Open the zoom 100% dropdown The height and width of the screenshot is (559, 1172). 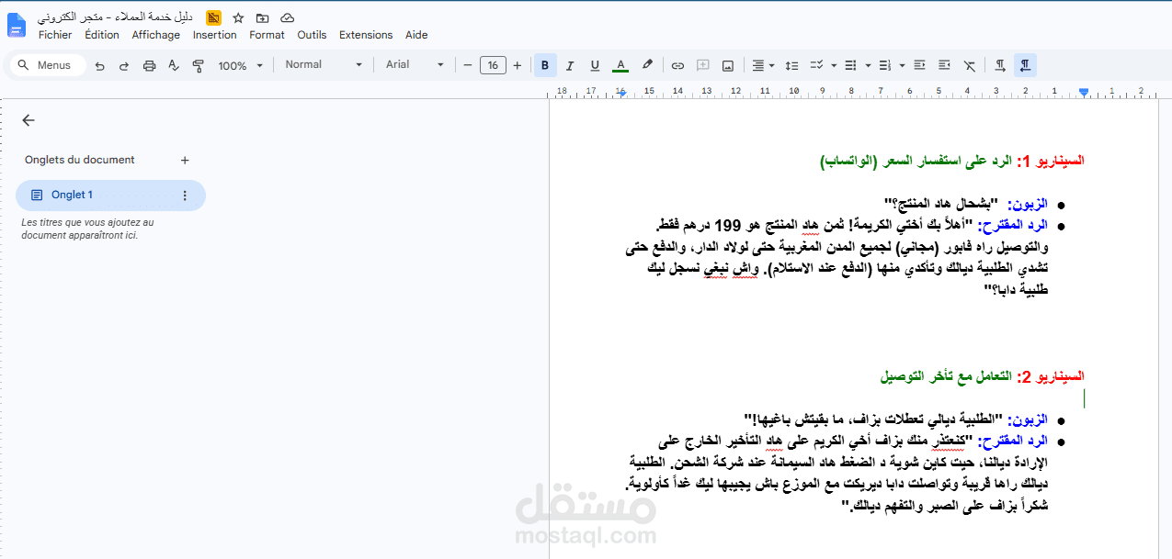[240, 66]
